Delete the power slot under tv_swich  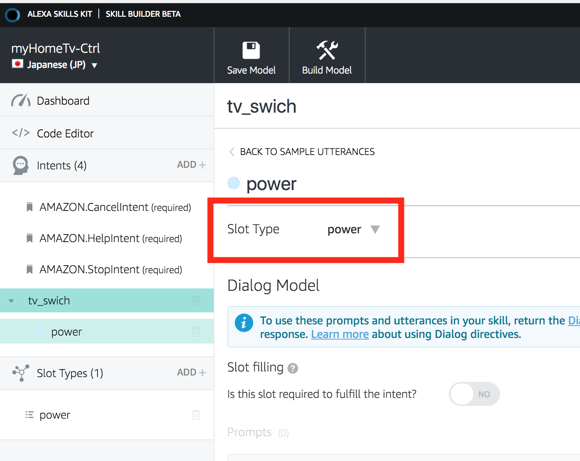(196, 331)
